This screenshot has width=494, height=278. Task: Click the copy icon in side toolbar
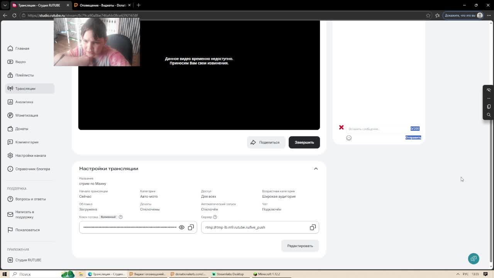coord(489,107)
